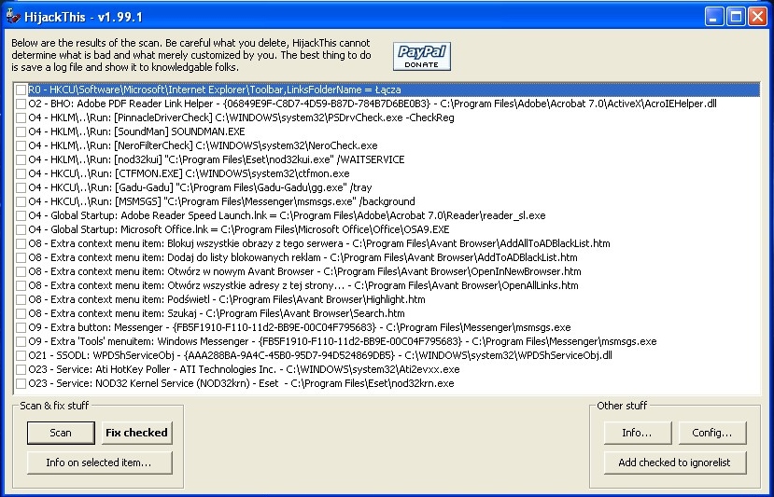The width and height of the screenshot is (774, 497).
Task: Select the PSDrvCheck.exe -CheckReg row text
Action: [241, 117]
